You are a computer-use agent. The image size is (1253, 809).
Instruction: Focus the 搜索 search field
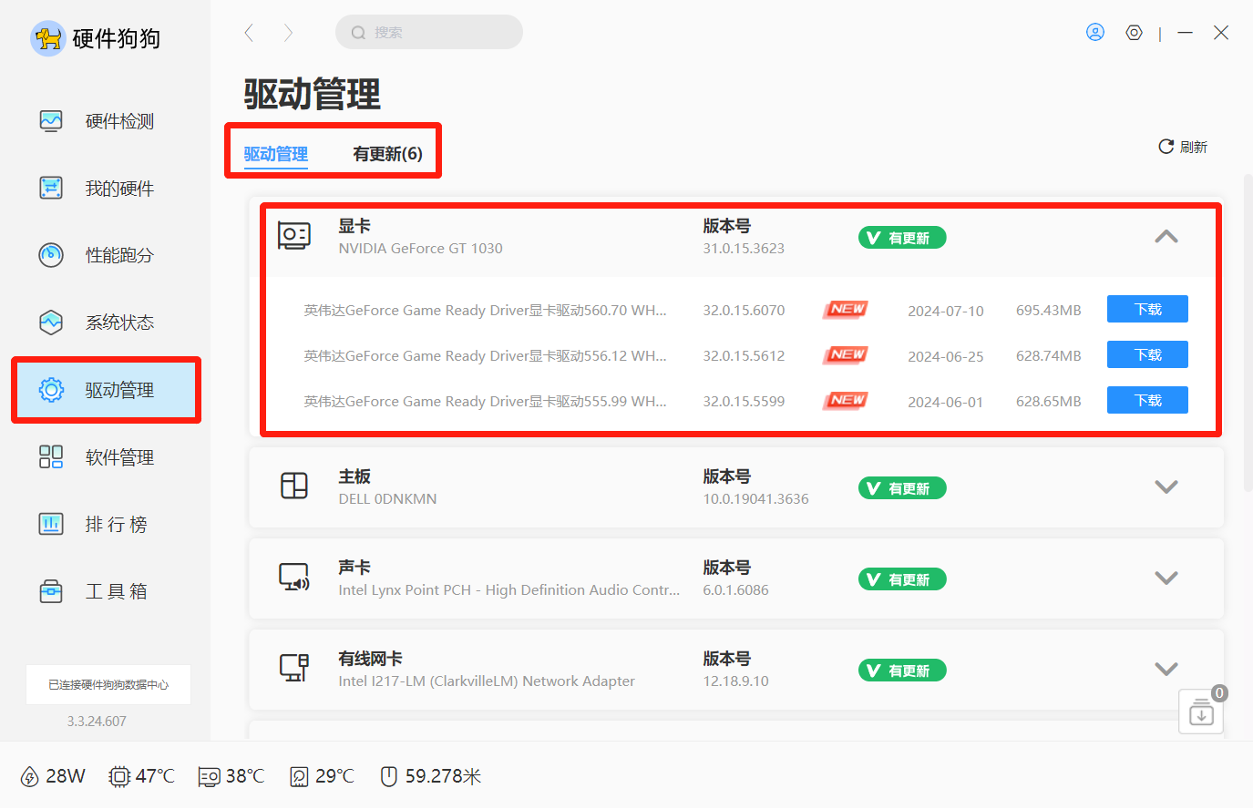point(429,33)
